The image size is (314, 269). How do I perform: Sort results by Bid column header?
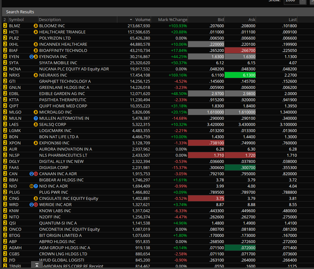tap(206, 19)
